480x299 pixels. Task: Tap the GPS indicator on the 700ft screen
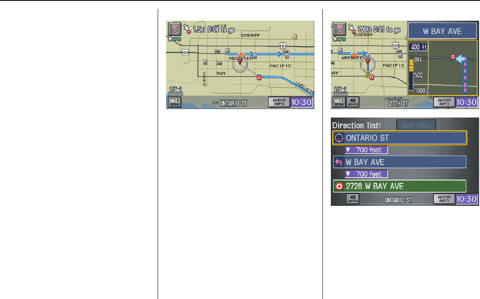coord(339,39)
